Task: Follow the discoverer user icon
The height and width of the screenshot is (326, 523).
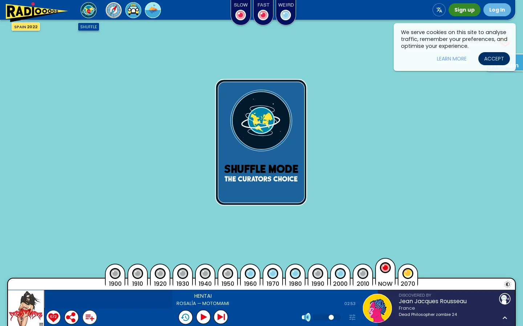Action: coord(505,299)
